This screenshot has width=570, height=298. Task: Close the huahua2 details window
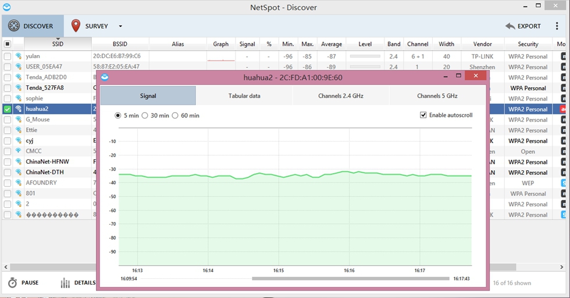tap(476, 76)
